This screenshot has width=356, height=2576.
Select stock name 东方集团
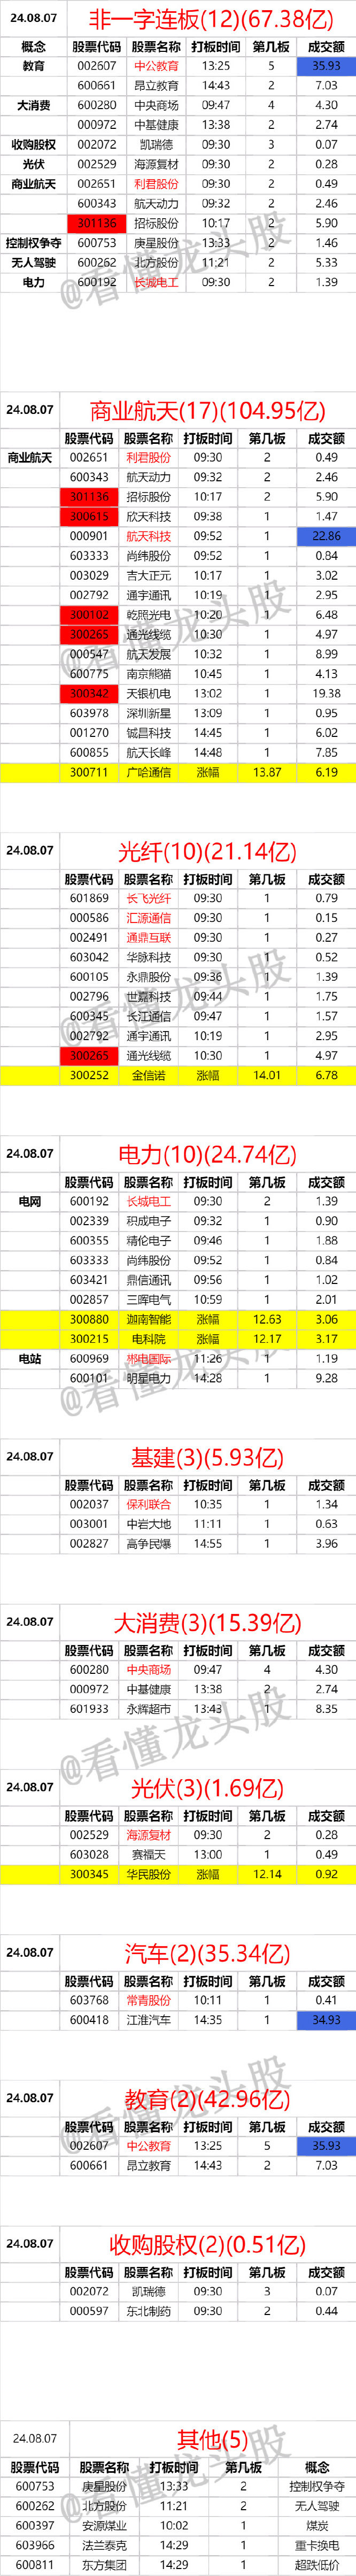point(104,2564)
